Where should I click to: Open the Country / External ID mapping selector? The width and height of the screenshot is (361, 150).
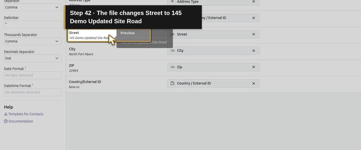coord(213,83)
